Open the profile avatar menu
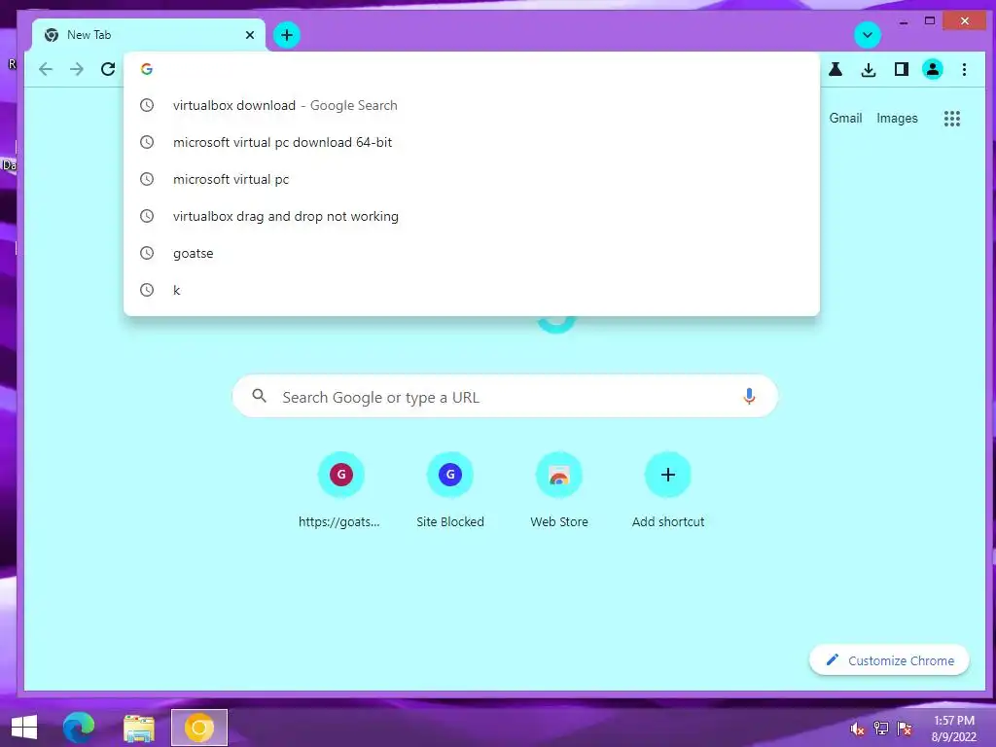This screenshot has width=996, height=747. [x=933, y=69]
